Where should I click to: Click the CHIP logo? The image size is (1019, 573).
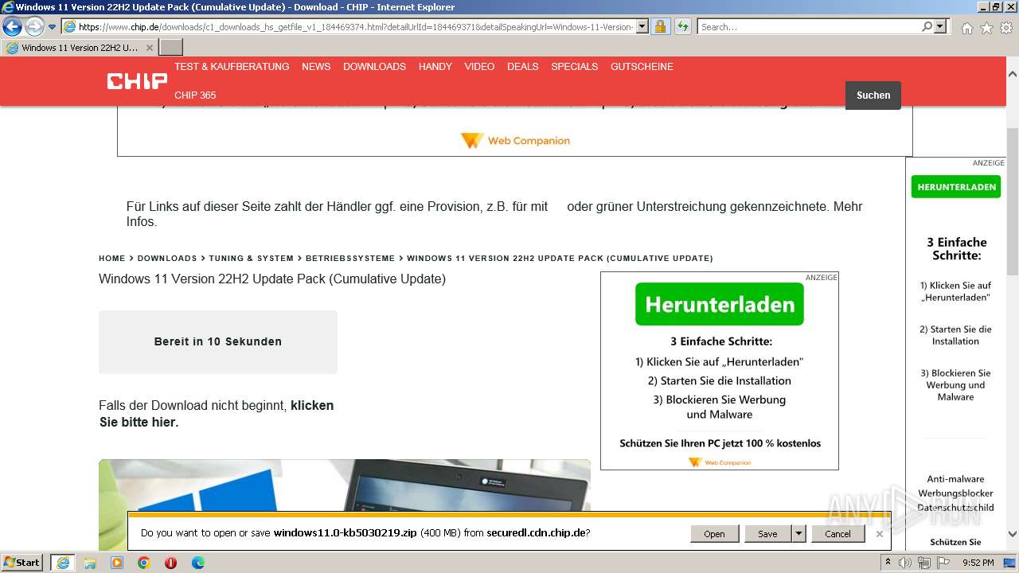137,80
